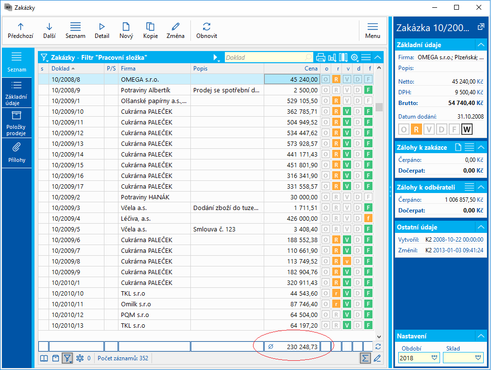Collapse the Základní údaje panel section
This screenshot has height=370, width=491.
point(481,45)
